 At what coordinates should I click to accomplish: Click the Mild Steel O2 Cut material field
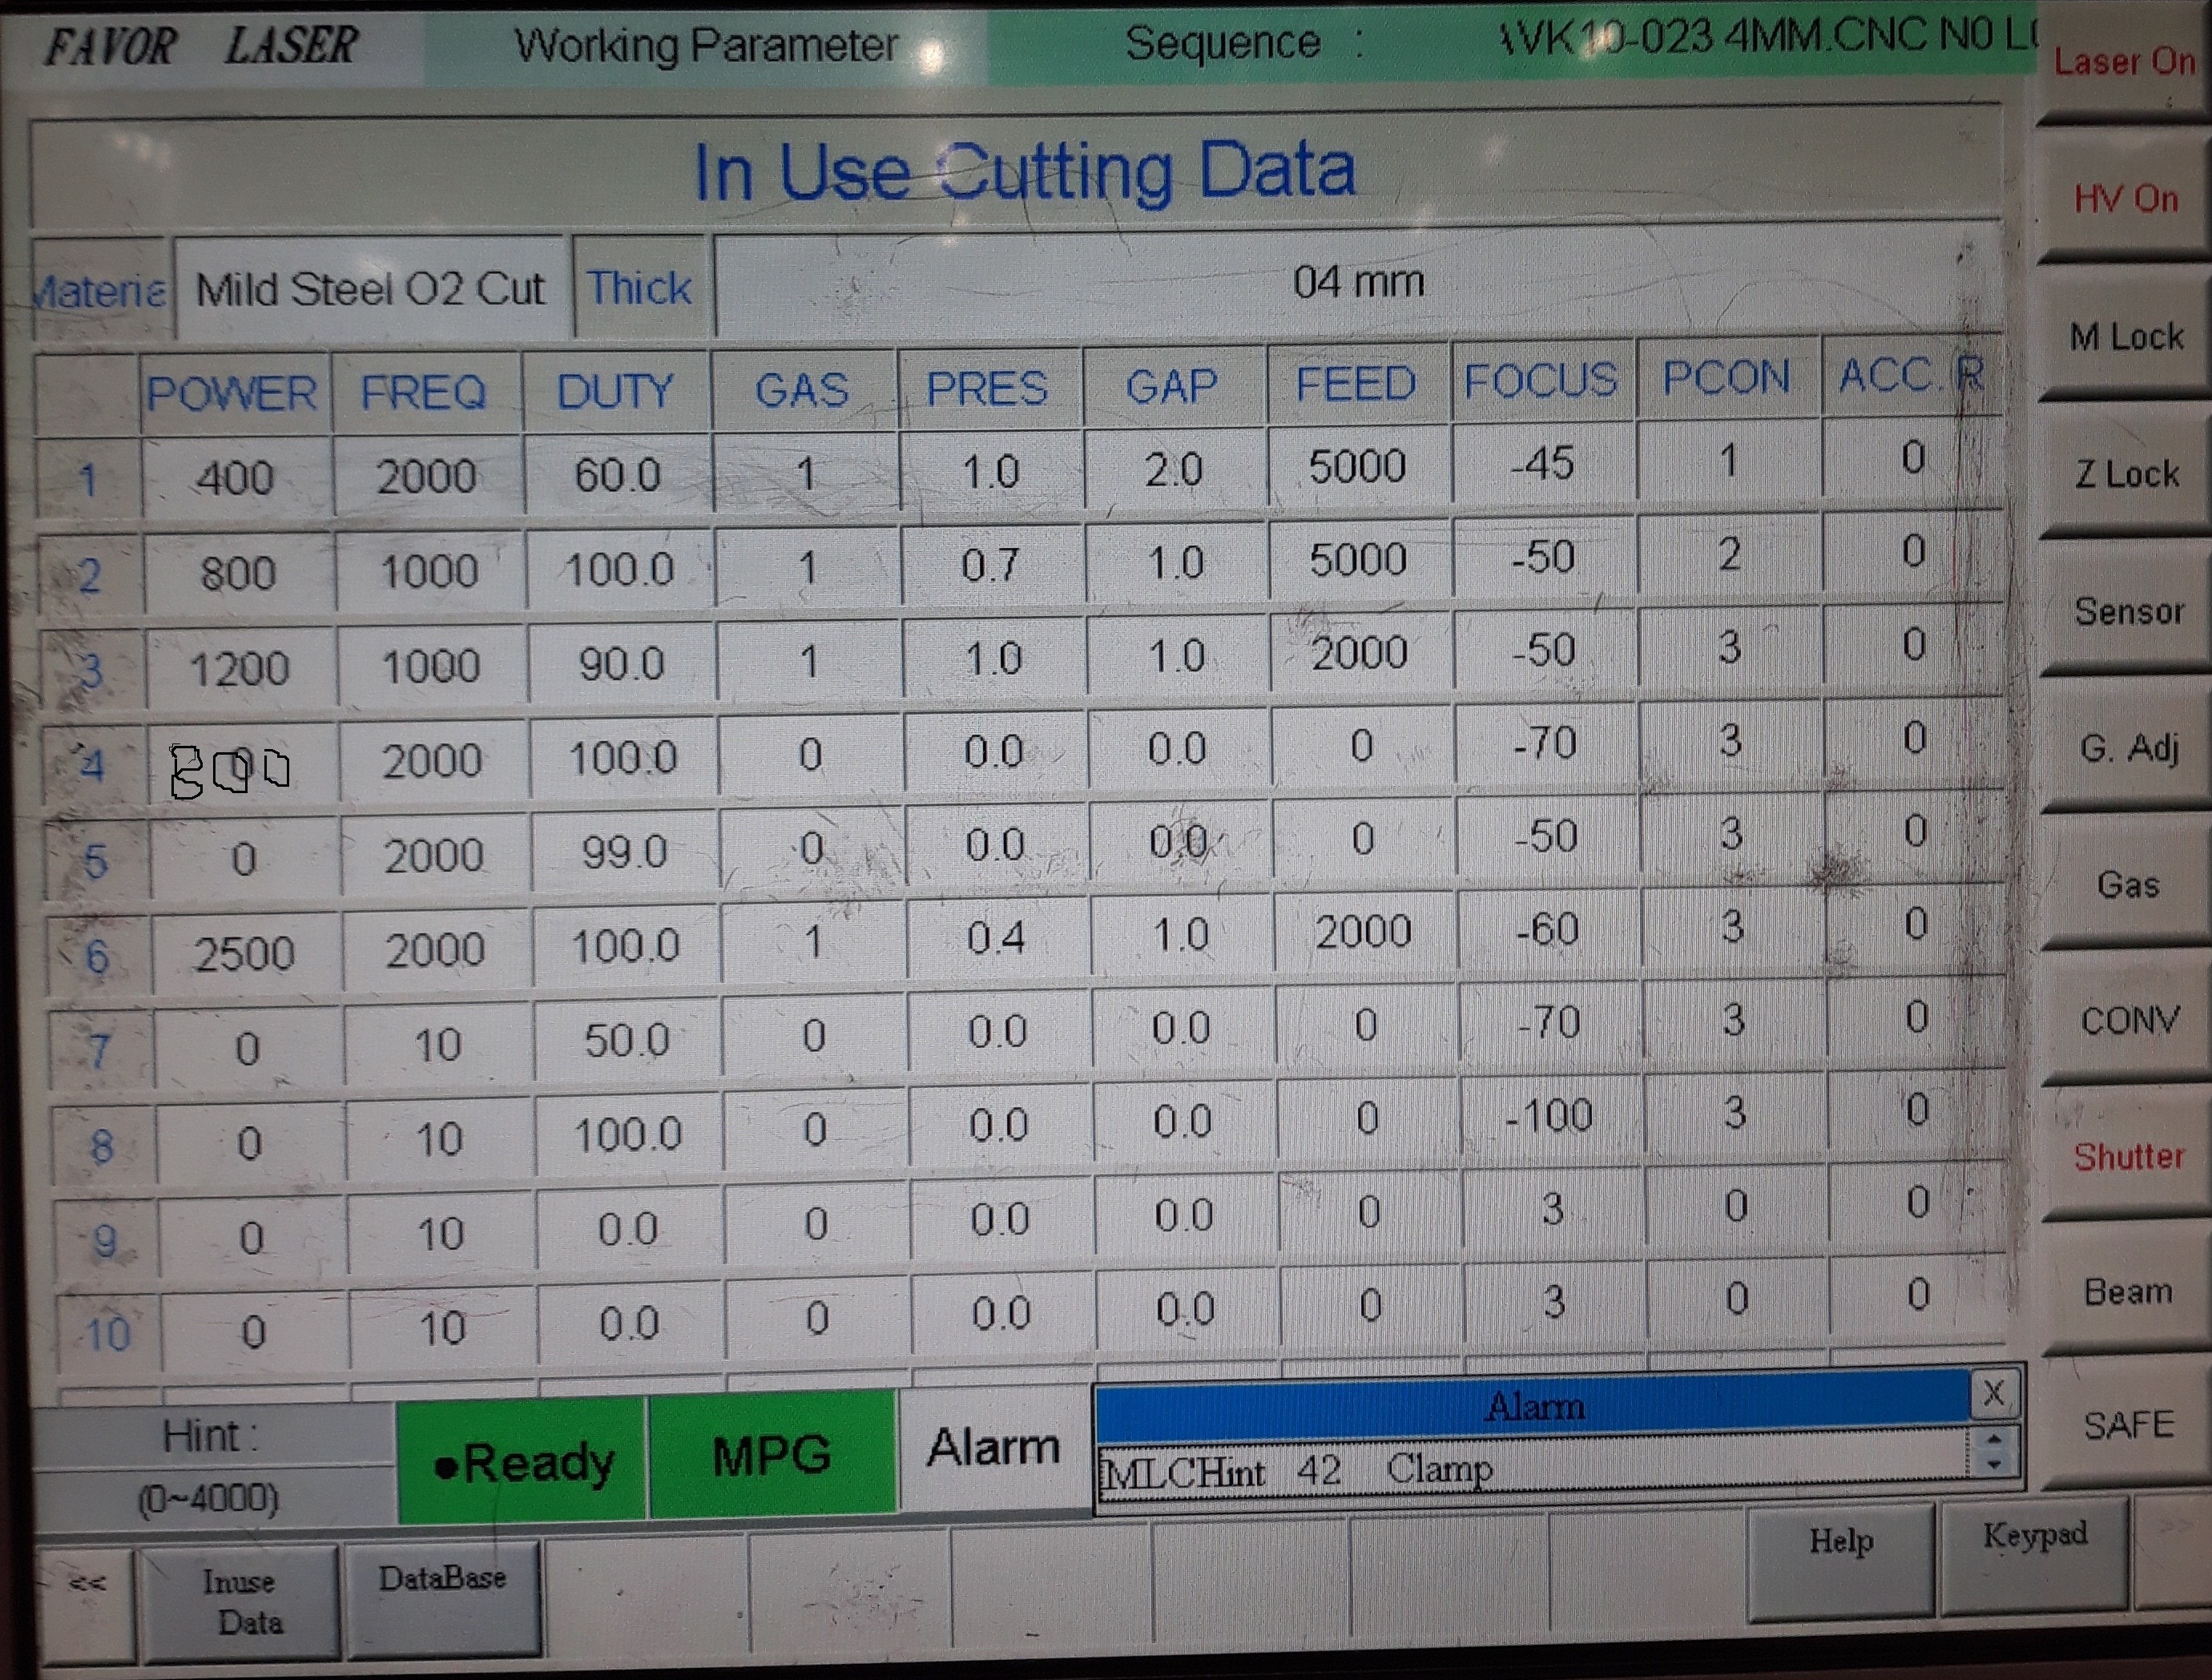[x=371, y=289]
